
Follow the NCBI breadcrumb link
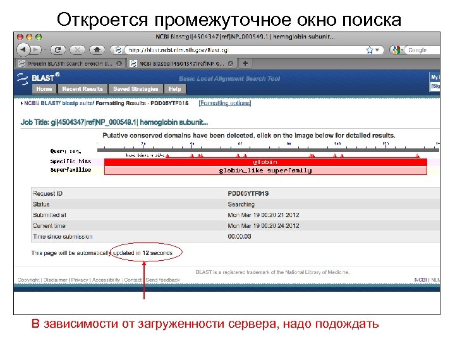31,103
